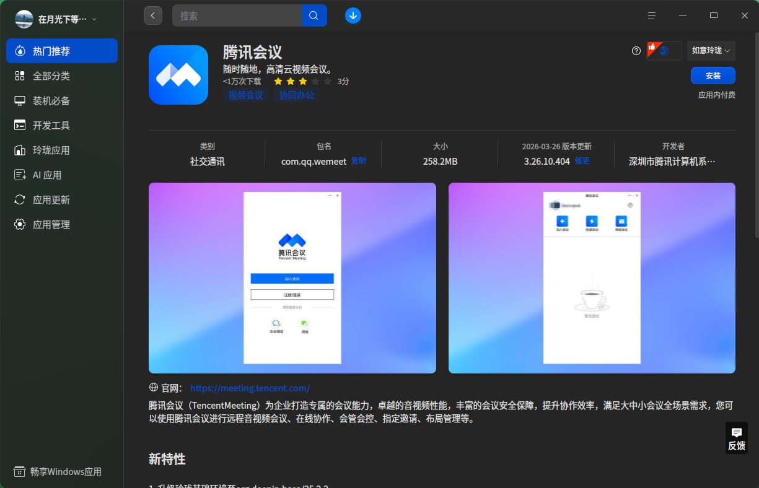Viewport: 759px width, 488px height.
Task: Click the 视频会议 tag
Action: (246, 95)
